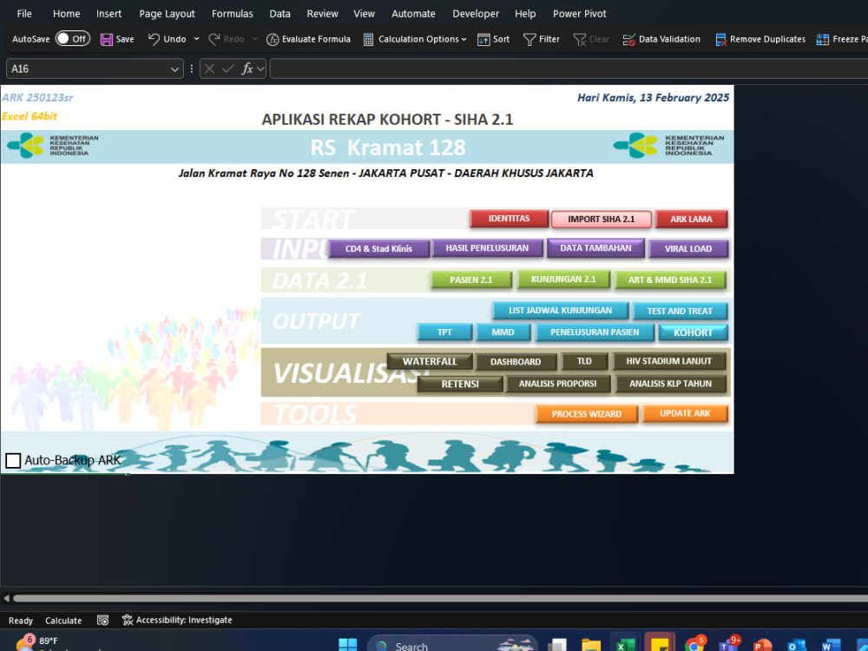Click the UPDATE ARK button
The image size is (868, 651).
click(x=685, y=413)
